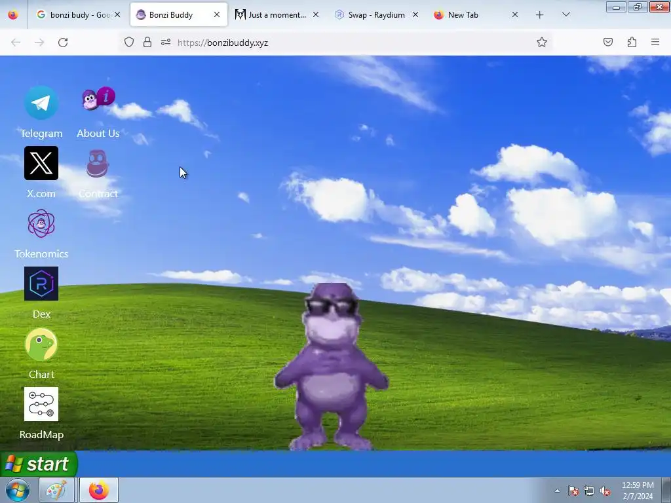Open tracking protection shield info
Image resolution: width=671 pixels, height=503 pixels.
point(129,42)
